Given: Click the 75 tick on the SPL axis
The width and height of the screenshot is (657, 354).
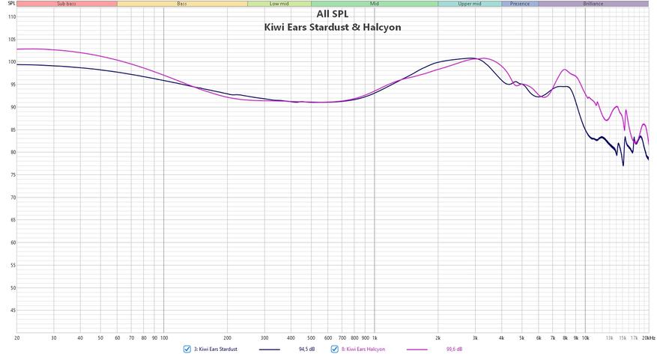Looking at the screenshot, I should point(12,175).
